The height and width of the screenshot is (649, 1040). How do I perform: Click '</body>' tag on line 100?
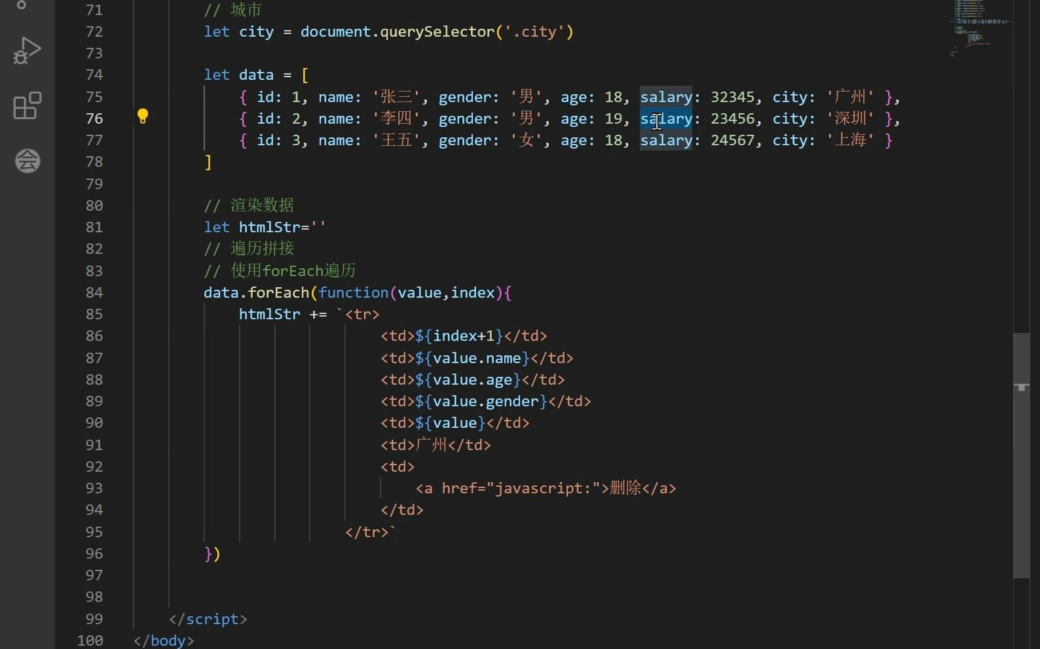point(164,640)
